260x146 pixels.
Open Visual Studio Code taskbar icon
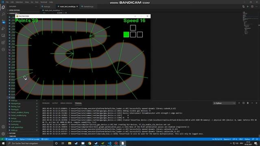click(109, 143)
